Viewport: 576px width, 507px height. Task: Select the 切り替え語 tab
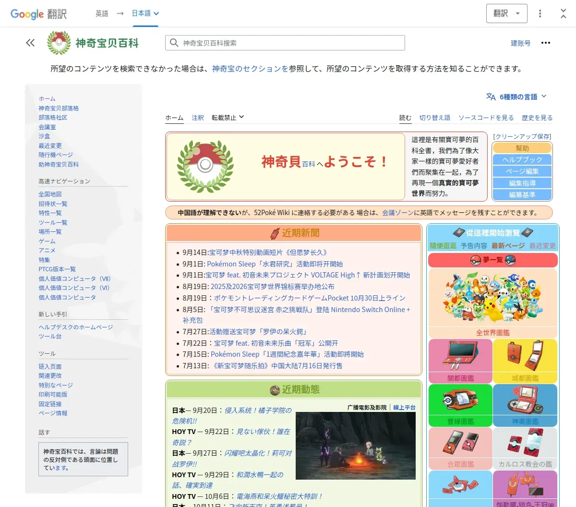pos(435,118)
